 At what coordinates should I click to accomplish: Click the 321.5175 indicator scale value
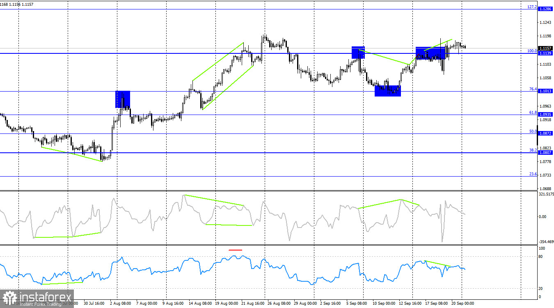(546, 194)
